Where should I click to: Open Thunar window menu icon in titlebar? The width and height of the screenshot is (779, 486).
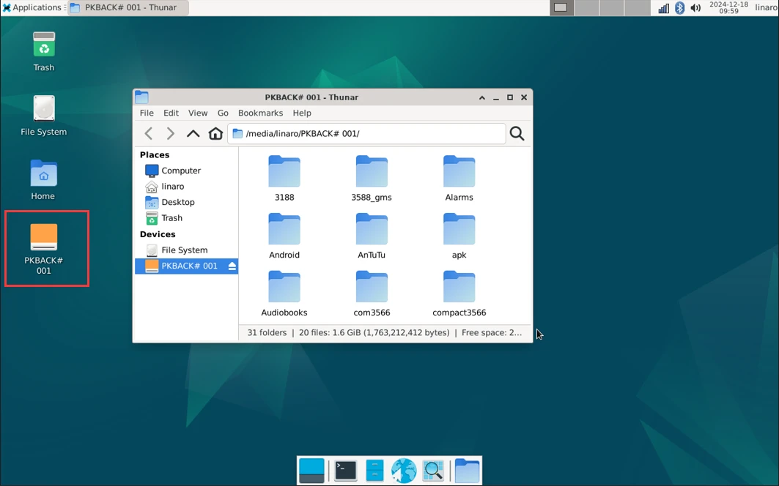[x=141, y=97]
